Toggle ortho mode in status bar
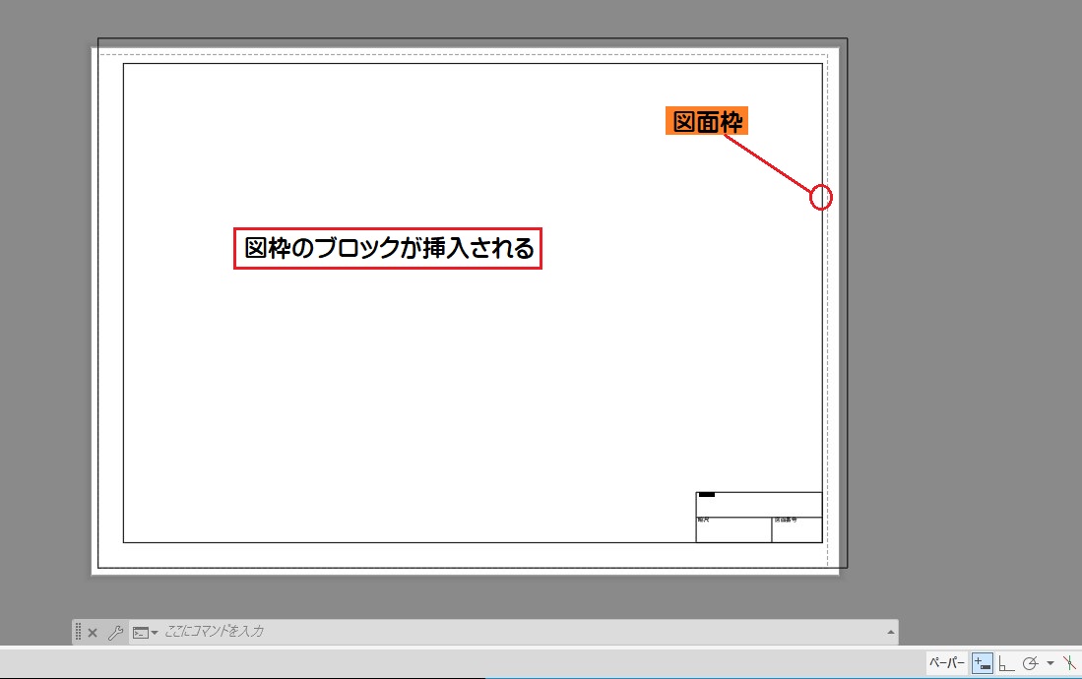 point(1006,663)
